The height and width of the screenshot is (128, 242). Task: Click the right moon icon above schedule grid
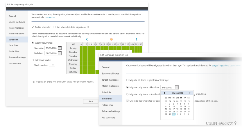pyautogui.click(x=137, y=40)
